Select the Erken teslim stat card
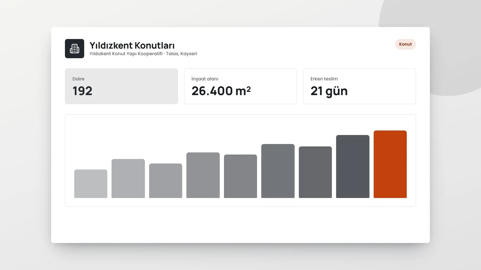Image resolution: width=481 pixels, height=270 pixels. pos(360,86)
